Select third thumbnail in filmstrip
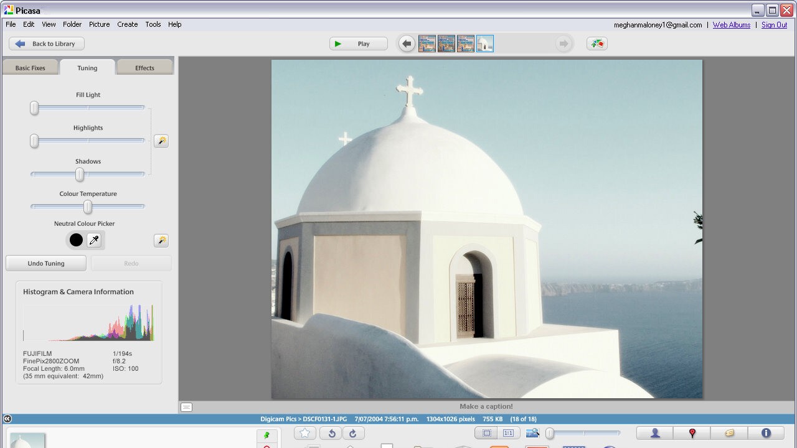Viewport: 797px width, 448px height. (x=466, y=44)
